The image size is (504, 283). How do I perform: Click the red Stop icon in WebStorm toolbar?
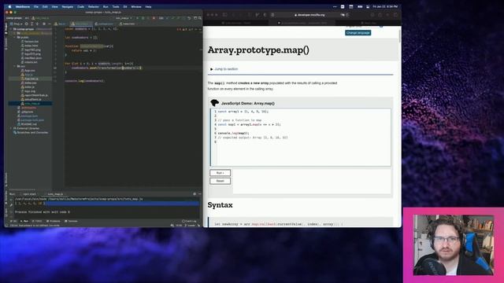point(154,18)
